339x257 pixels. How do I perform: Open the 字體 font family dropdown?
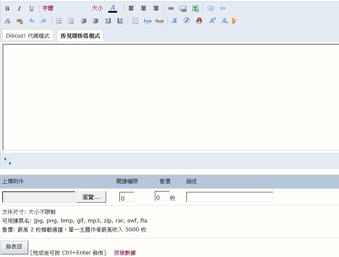tap(48, 8)
